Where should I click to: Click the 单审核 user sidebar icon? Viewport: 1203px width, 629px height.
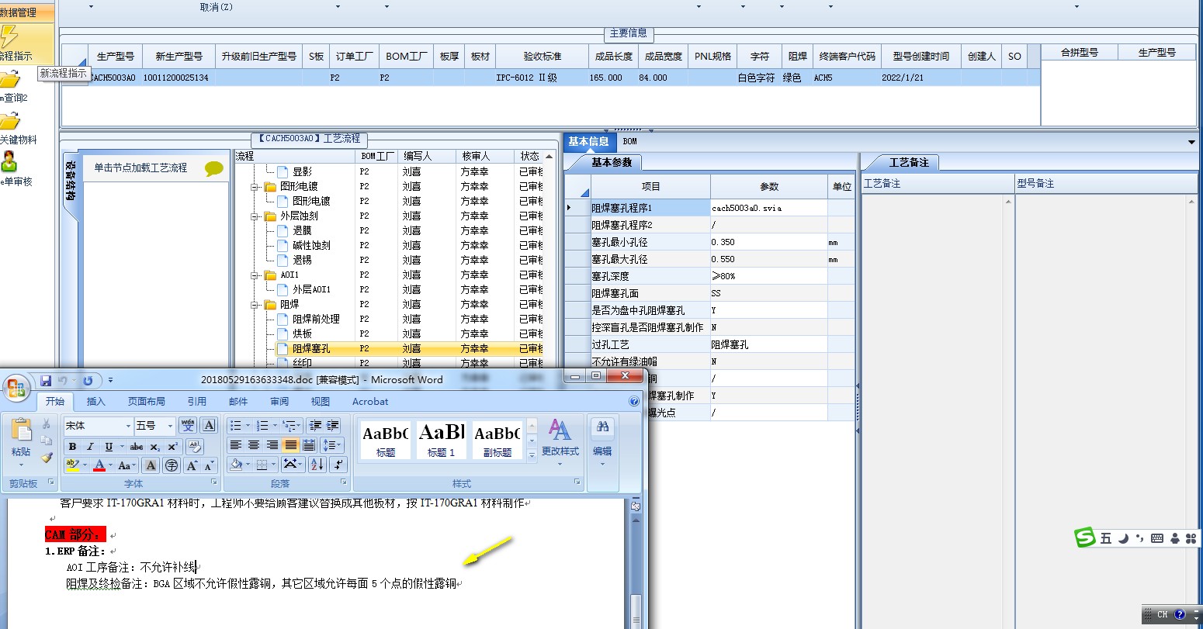pyautogui.click(x=9, y=162)
